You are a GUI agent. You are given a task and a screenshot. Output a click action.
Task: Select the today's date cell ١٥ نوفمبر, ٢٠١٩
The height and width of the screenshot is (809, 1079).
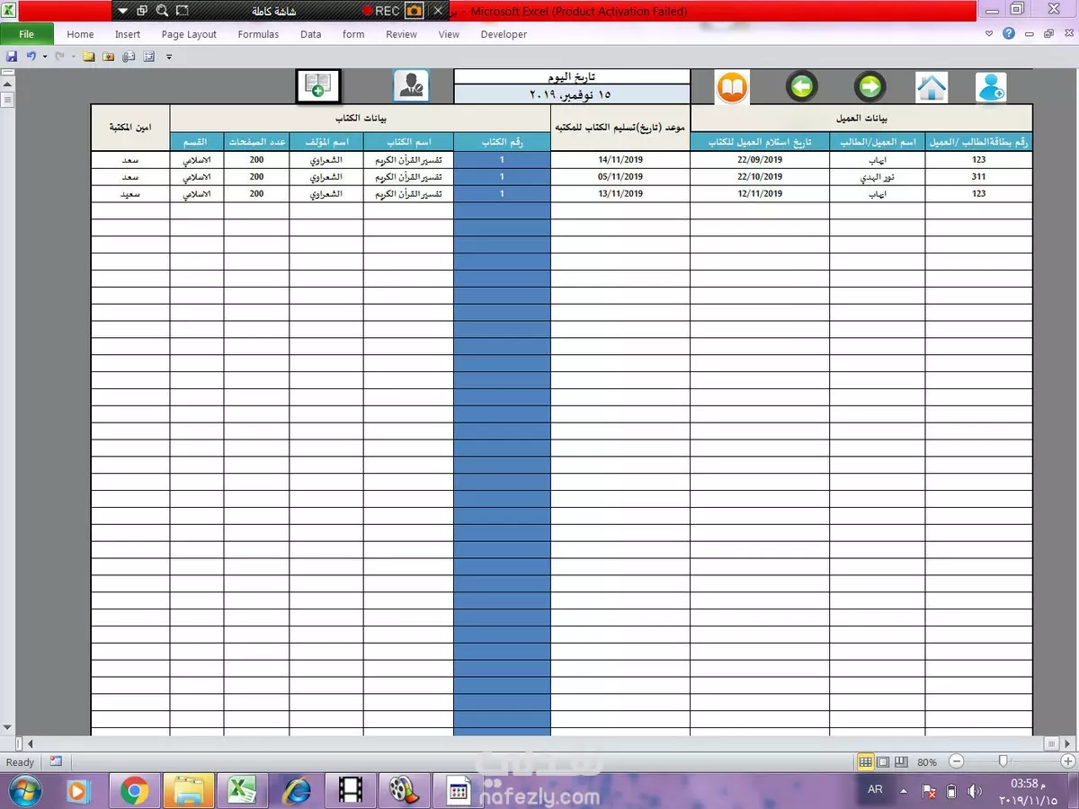tap(572, 94)
